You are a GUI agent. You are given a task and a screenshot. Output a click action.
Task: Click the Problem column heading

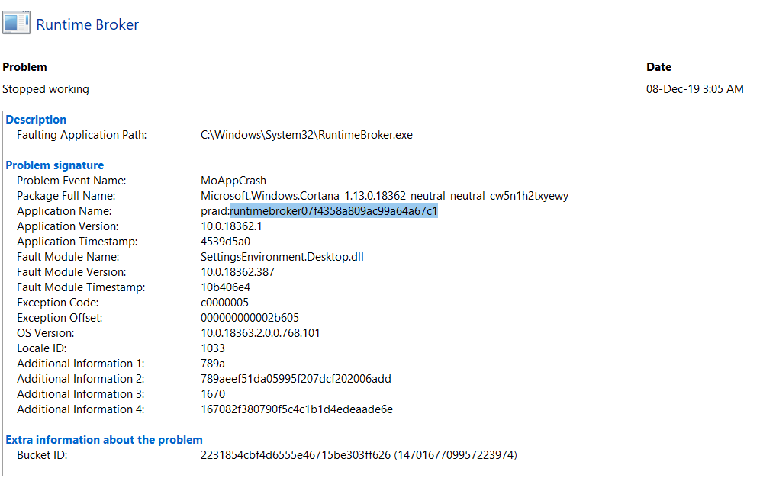(24, 67)
